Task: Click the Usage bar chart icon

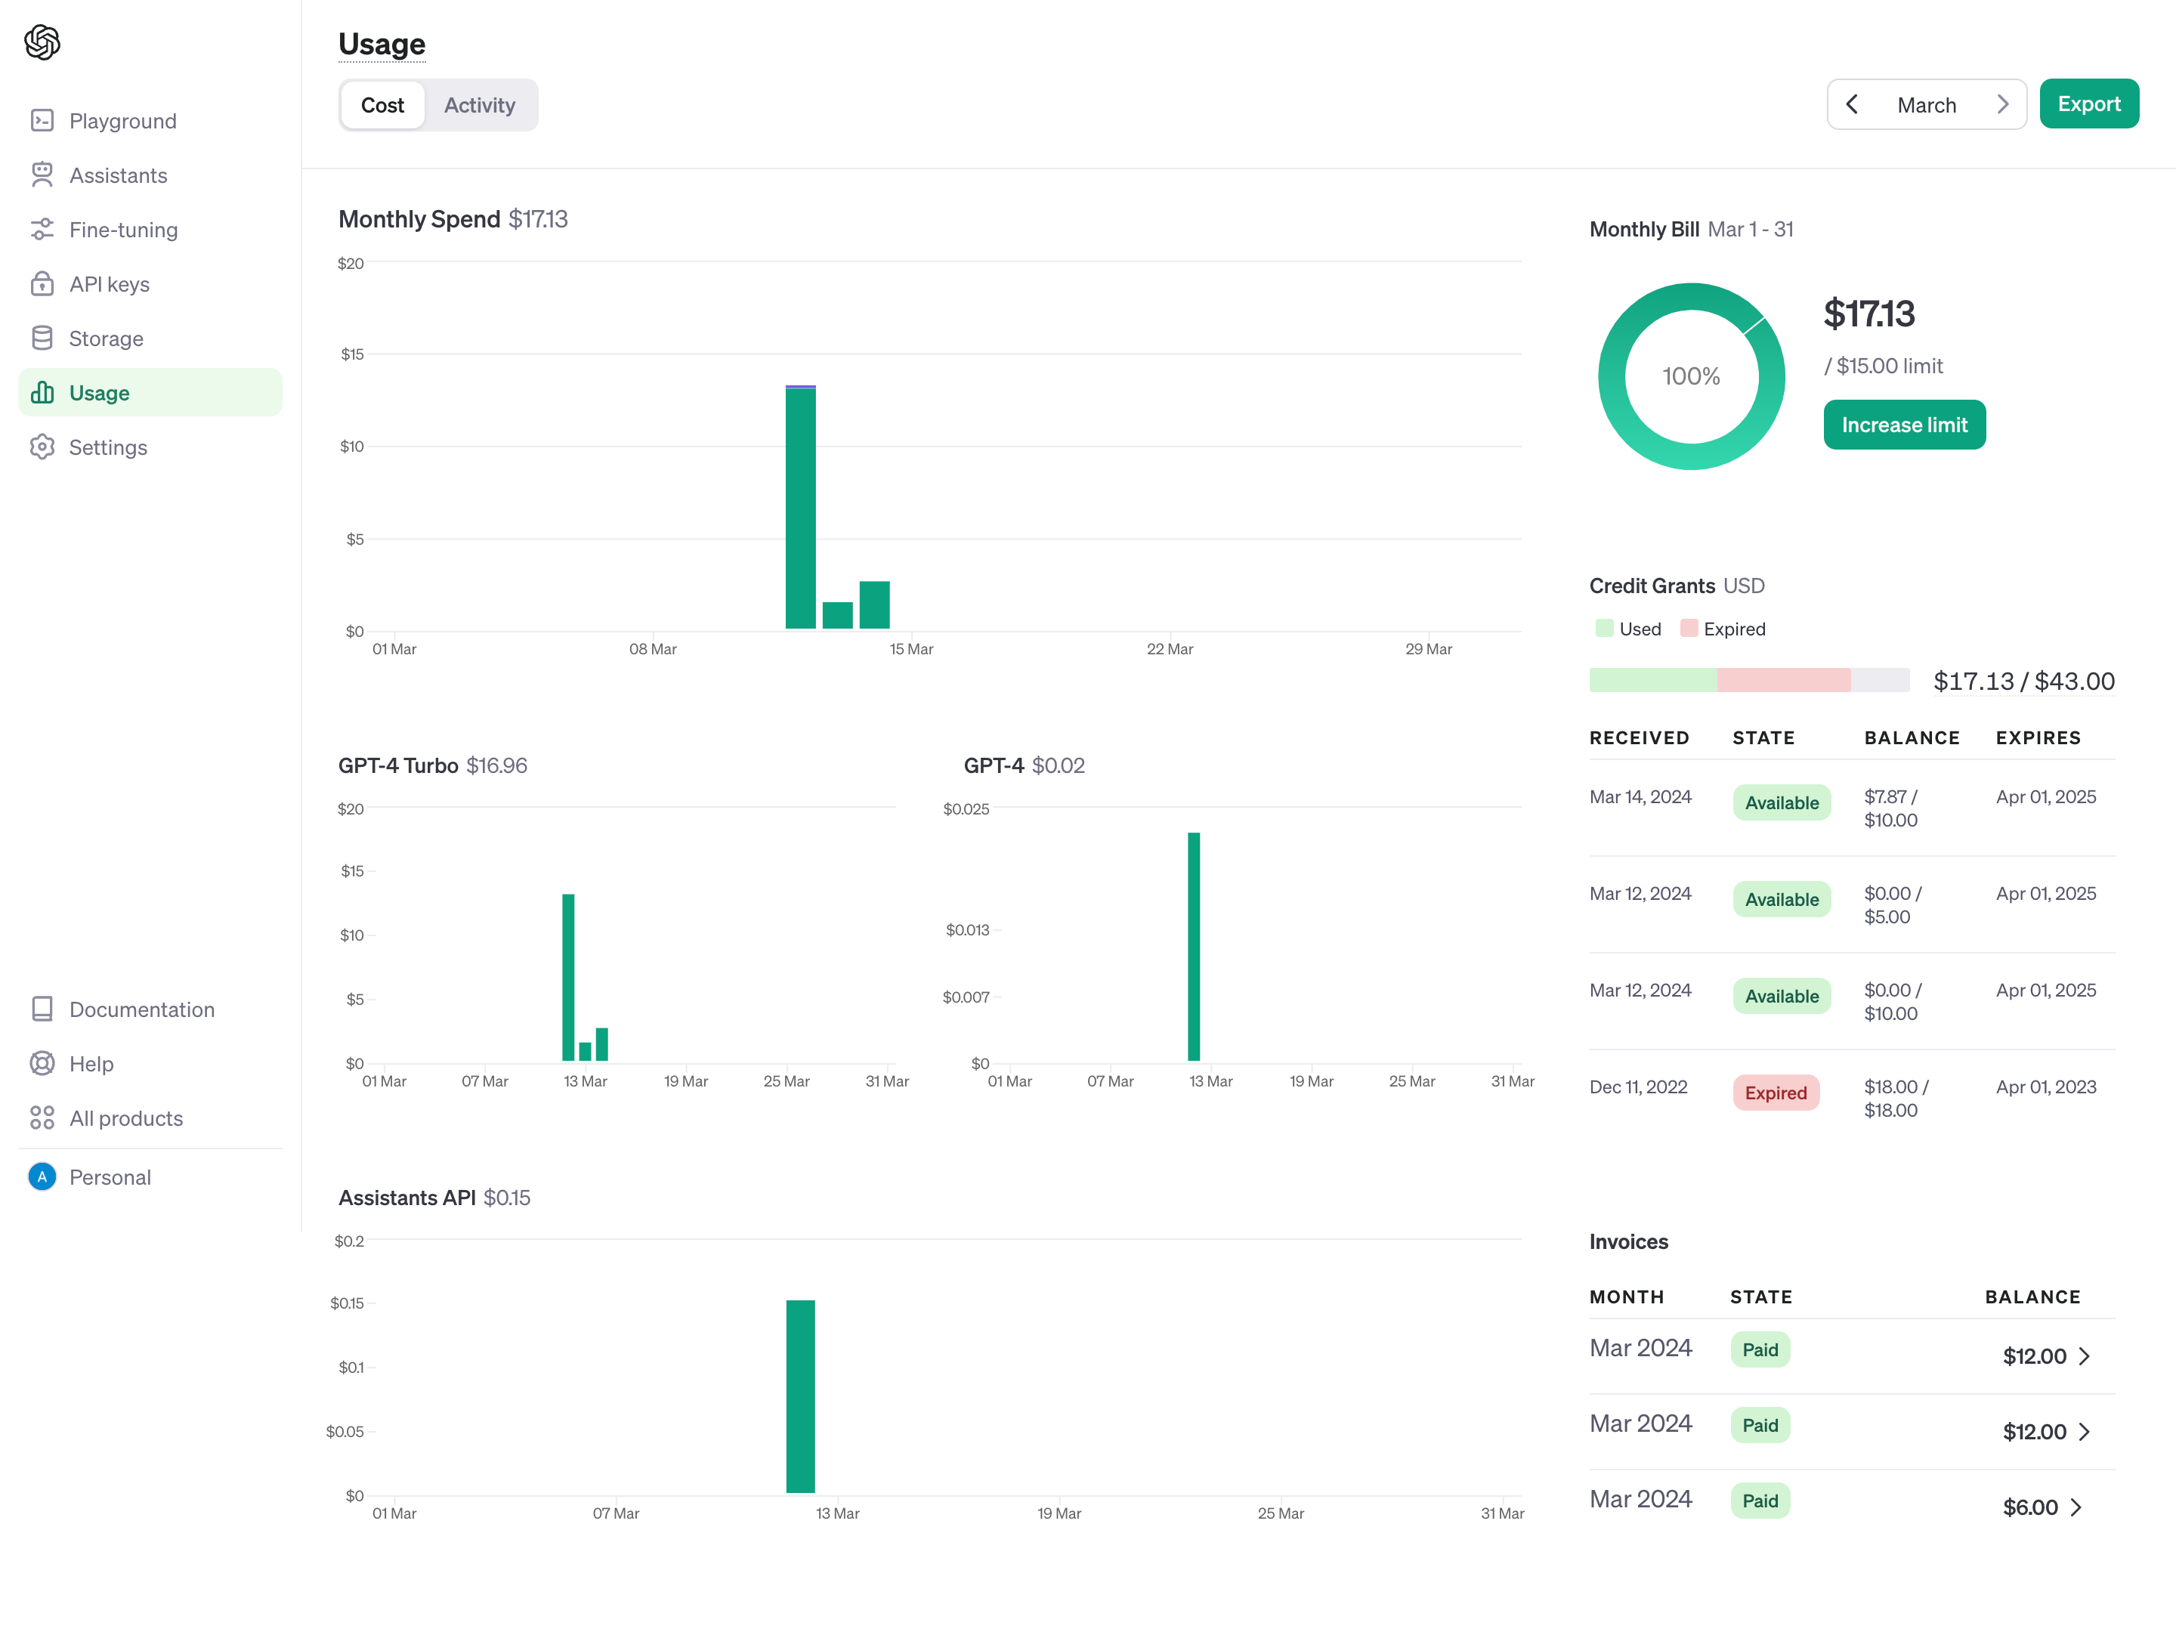Action: (x=42, y=392)
